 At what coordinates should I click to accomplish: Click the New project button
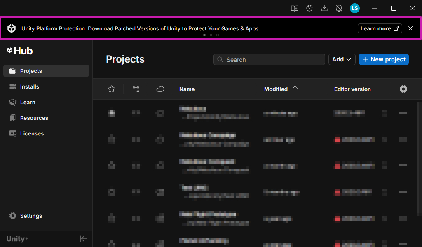(x=384, y=59)
